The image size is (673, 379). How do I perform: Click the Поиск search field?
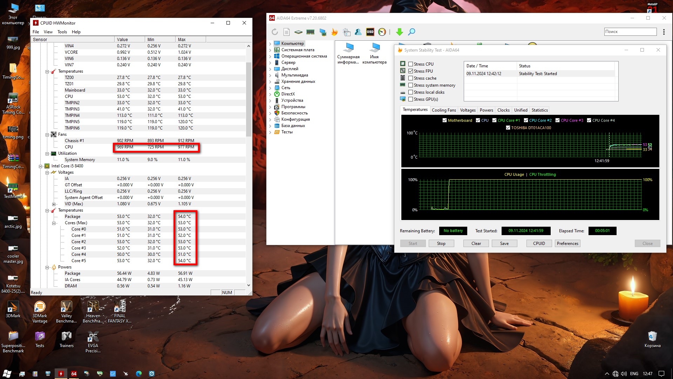[x=630, y=32]
